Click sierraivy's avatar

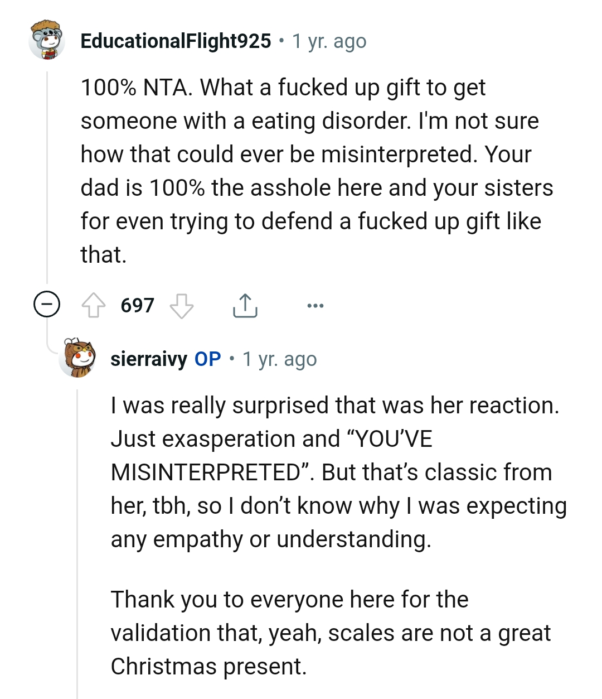pos(78,359)
